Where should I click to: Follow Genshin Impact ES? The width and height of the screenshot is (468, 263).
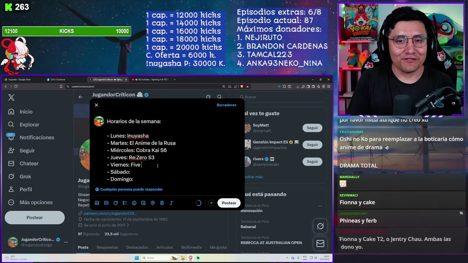pos(312,145)
